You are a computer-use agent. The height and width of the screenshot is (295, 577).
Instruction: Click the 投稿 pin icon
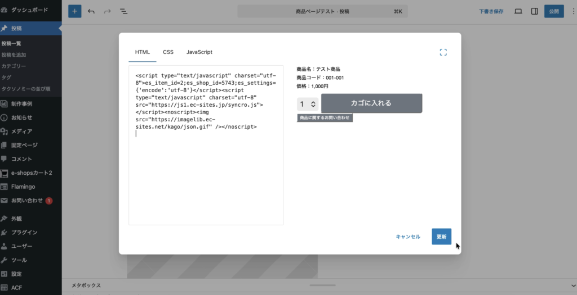[4, 28]
